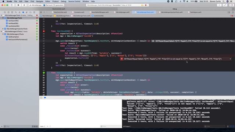Open the Product menu
The width and height of the screenshot is (235, 132).
(x=55, y=1)
